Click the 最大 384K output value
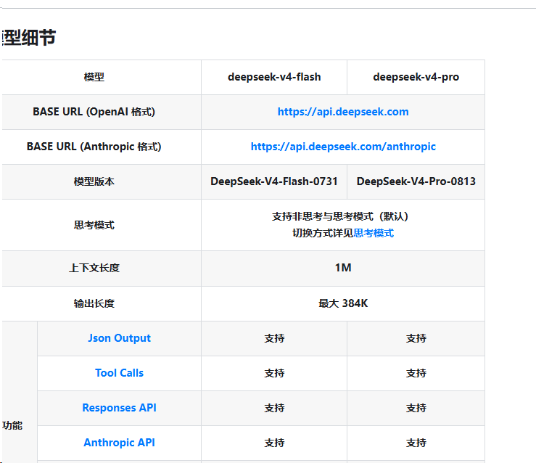Viewport: 536px width, 463px height. [x=343, y=303]
